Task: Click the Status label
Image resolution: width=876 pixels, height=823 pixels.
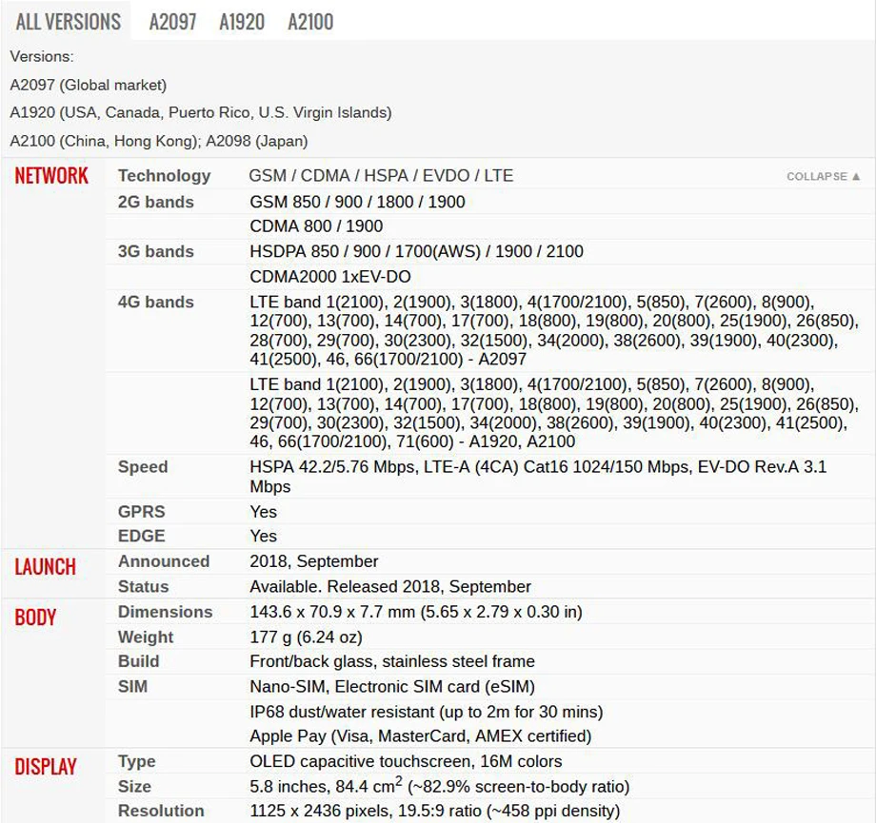Action: pos(144,586)
